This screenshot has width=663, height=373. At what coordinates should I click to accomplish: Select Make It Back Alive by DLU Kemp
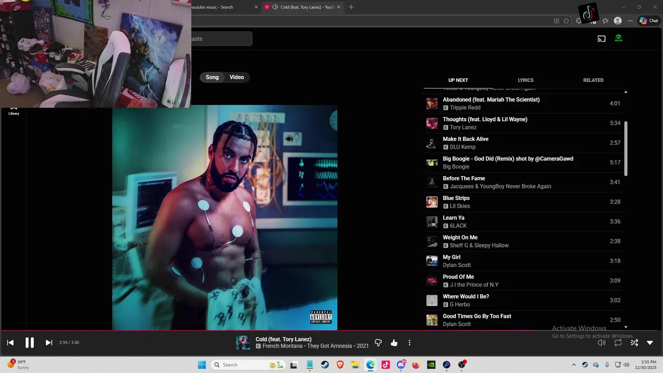click(523, 143)
